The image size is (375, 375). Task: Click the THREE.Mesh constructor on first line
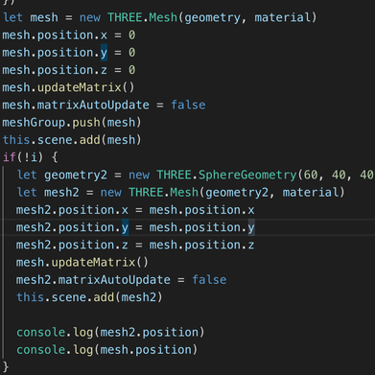pos(143,17)
